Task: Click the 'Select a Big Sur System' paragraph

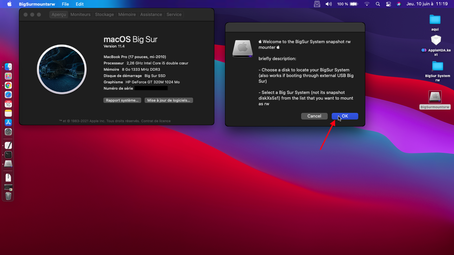Action: click(306, 98)
